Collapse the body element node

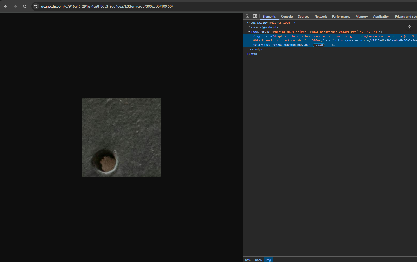pos(249,32)
